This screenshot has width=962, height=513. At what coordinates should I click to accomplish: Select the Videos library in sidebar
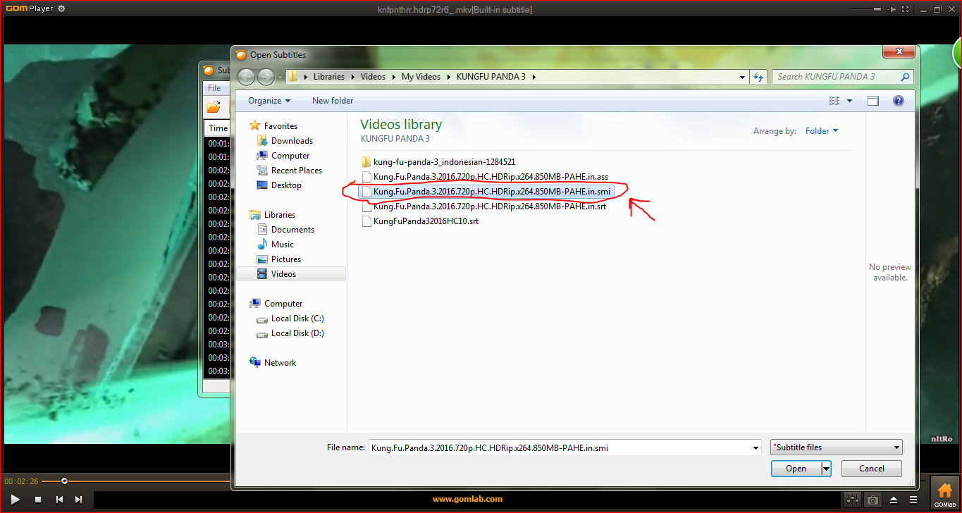[x=290, y=274]
